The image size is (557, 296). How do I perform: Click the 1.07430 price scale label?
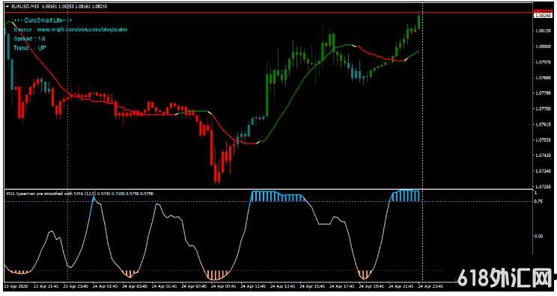click(544, 155)
